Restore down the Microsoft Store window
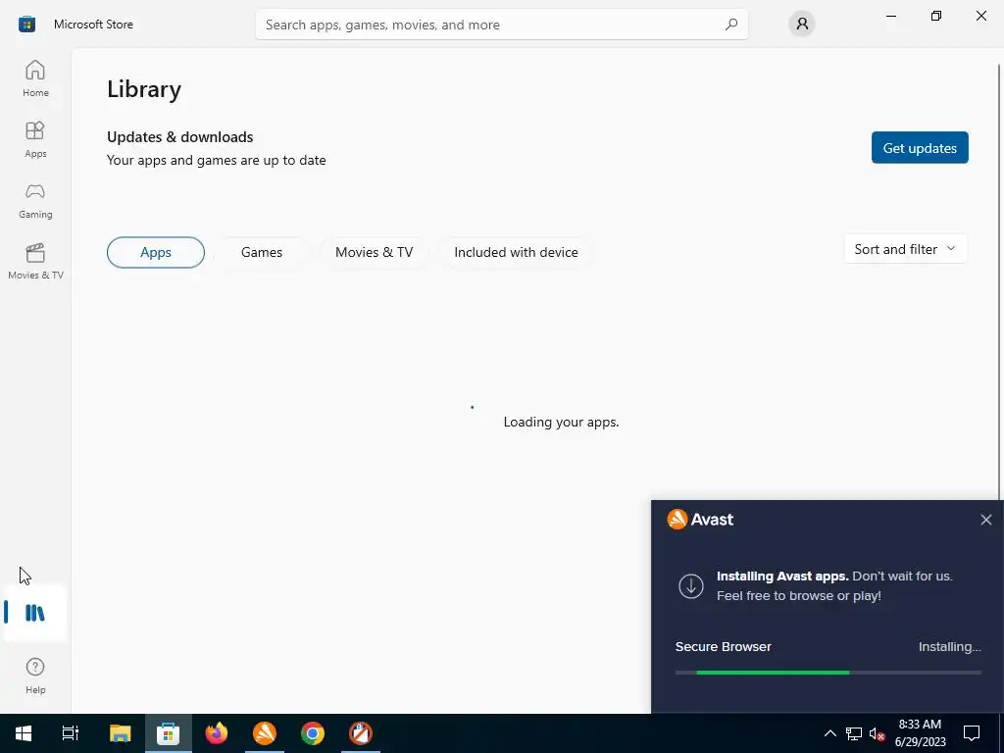The image size is (1004, 753). (x=936, y=16)
